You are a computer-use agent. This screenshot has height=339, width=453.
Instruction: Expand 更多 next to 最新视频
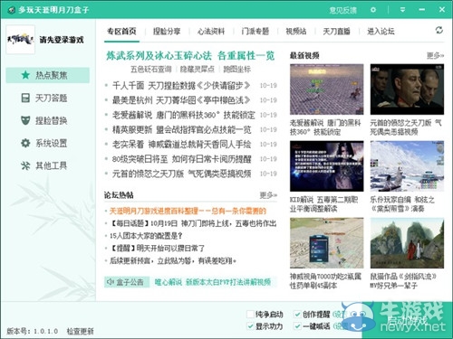click(x=435, y=55)
